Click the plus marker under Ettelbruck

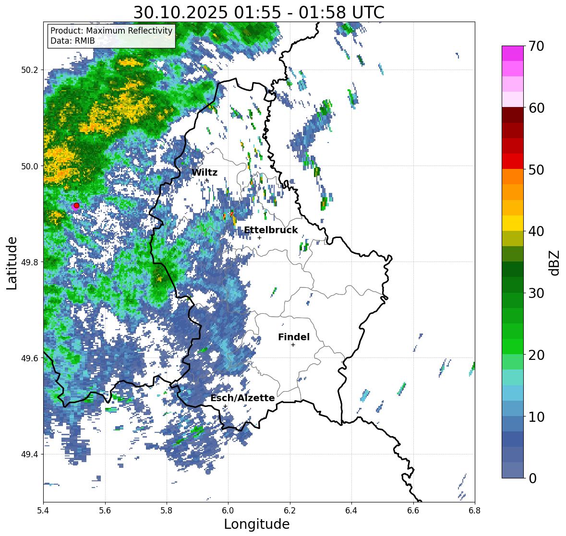click(x=259, y=238)
